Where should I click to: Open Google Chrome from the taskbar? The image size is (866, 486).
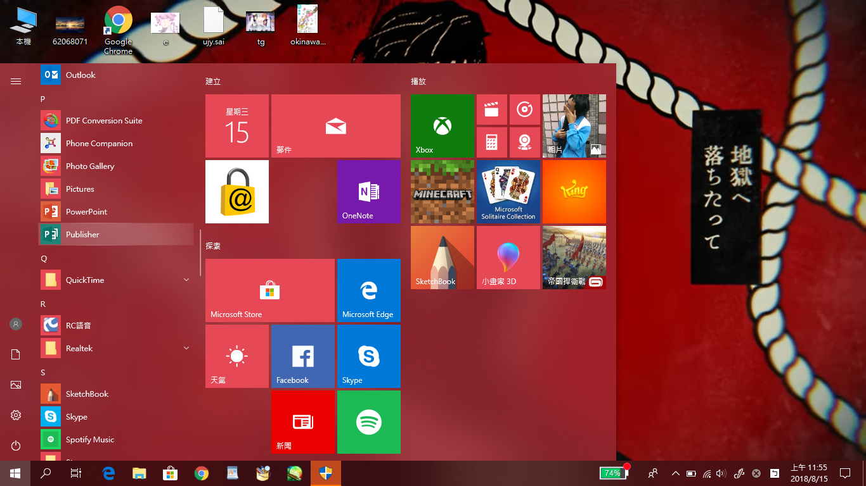[x=202, y=473]
